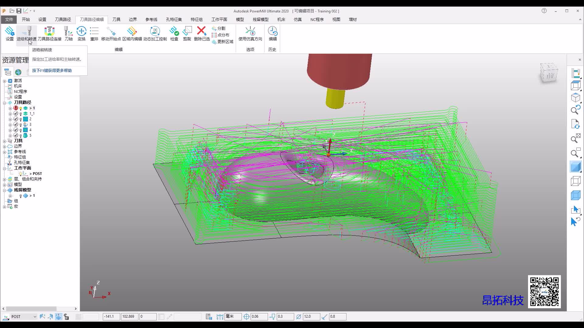Select the 机床 tree item
The height and width of the screenshot is (328, 584).
(18, 86)
